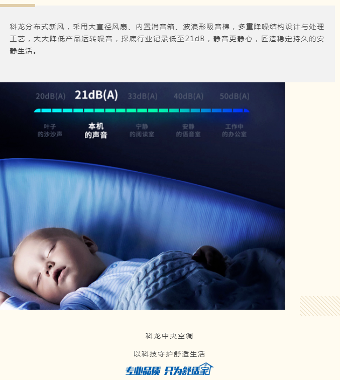Click the 本机的声音 caption

click(x=96, y=131)
